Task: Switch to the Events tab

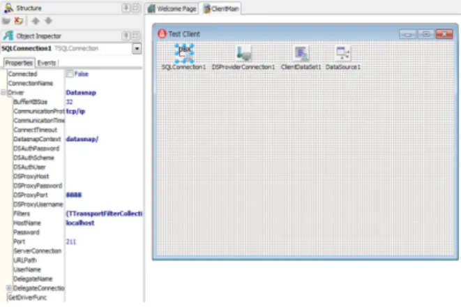Action: [47, 63]
